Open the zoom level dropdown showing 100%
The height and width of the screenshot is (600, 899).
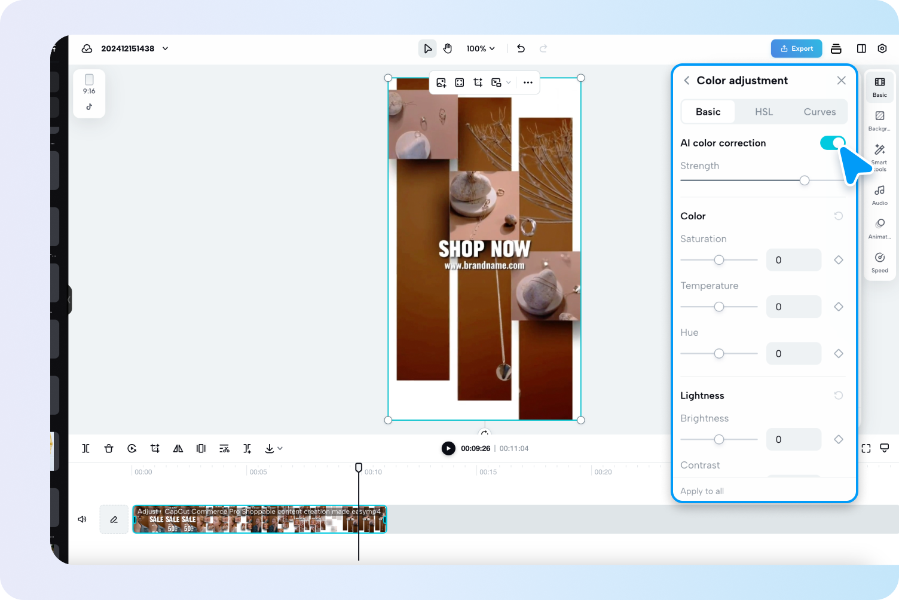(481, 48)
